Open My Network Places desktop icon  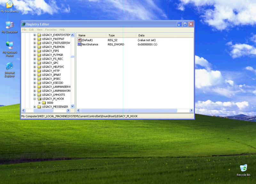click(x=10, y=45)
